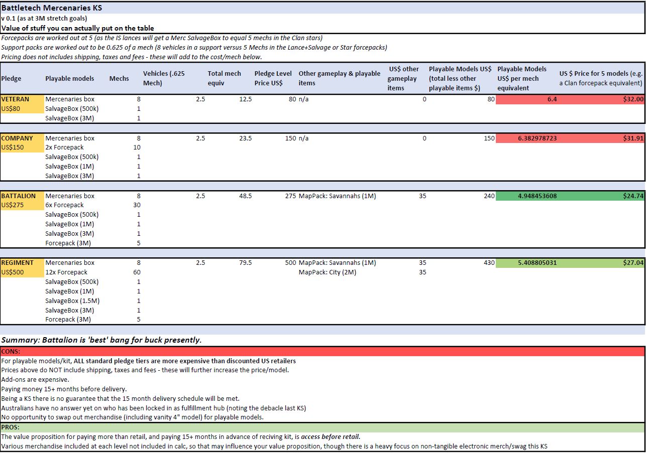Image resolution: width=646 pixels, height=453 pixels.
Task: Select the Summary line about Battalion
Action: tap(101, 340)
